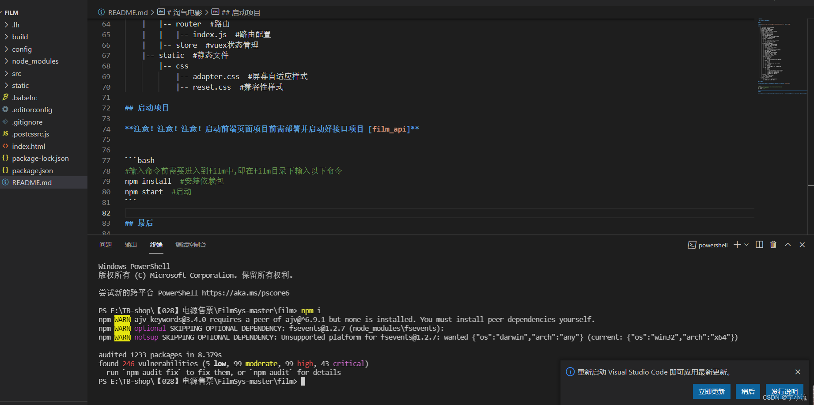
Task: Select README.md in the explorer
Action: (x=44, y=182)
